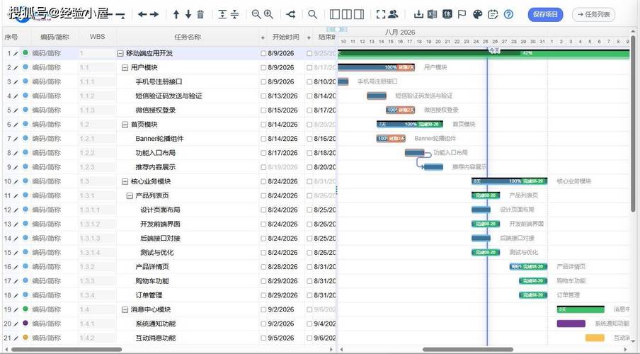Switch to right-panel layout icon
The height and width of the screenshot is (354, 640).
[359, 14]
